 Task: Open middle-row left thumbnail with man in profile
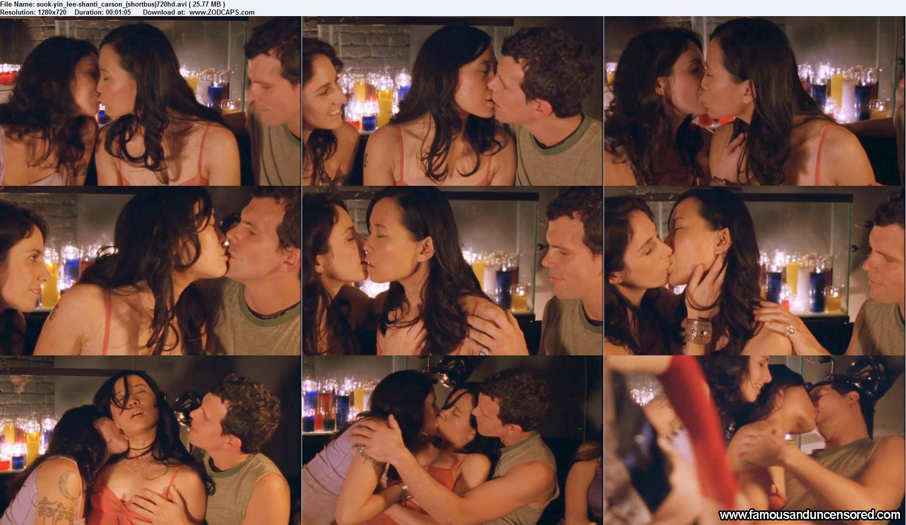150,271
